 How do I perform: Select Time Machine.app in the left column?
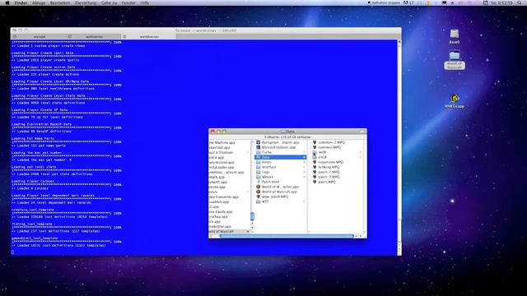click(222, 142)
